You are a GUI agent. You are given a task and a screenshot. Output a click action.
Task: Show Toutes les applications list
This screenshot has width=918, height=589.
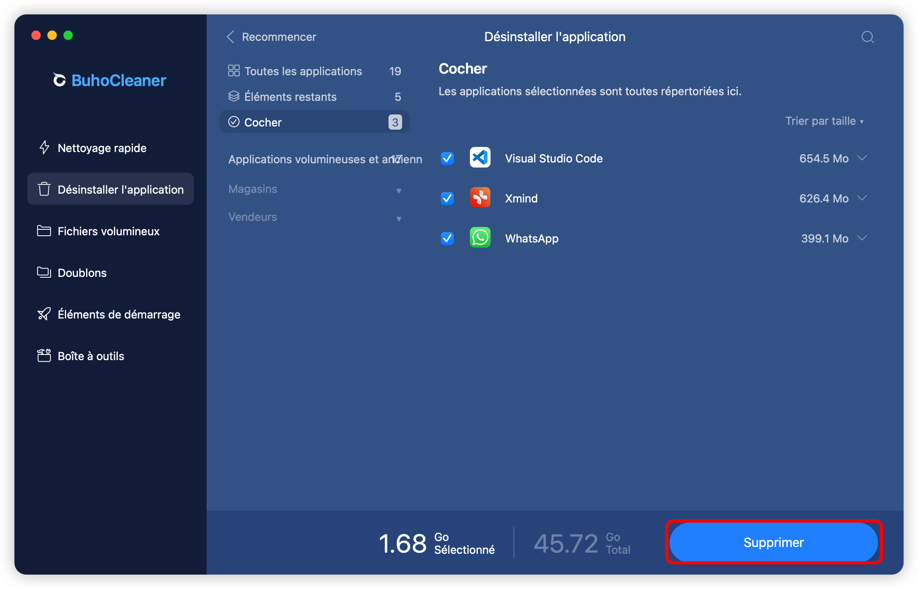[315, 71]
